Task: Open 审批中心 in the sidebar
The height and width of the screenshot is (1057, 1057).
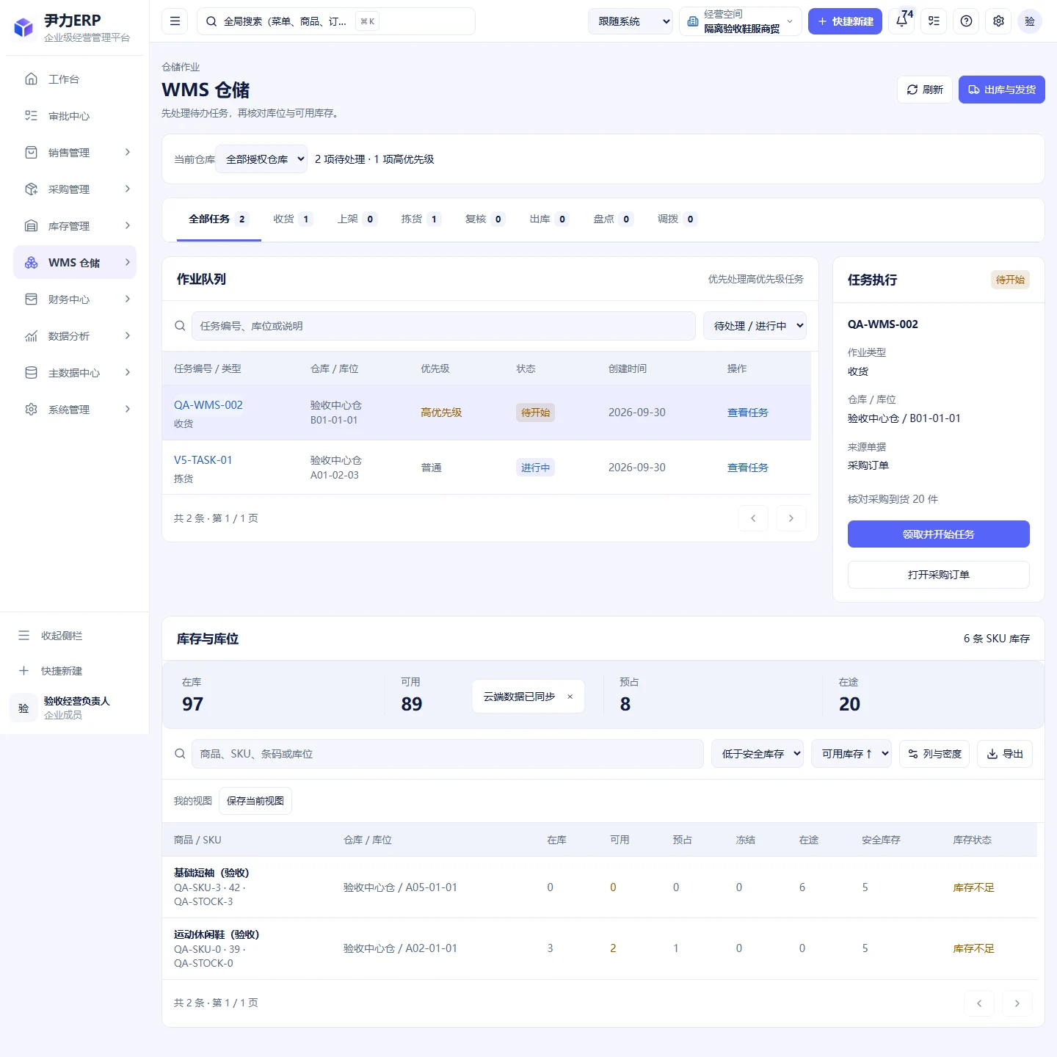Action: point(75,116)
